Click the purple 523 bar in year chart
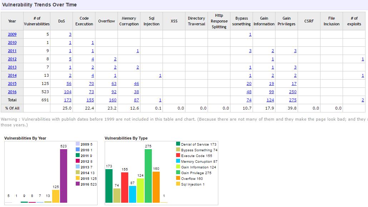The width and height of the screenshot is (368, 207). click(x=64, y=176)
